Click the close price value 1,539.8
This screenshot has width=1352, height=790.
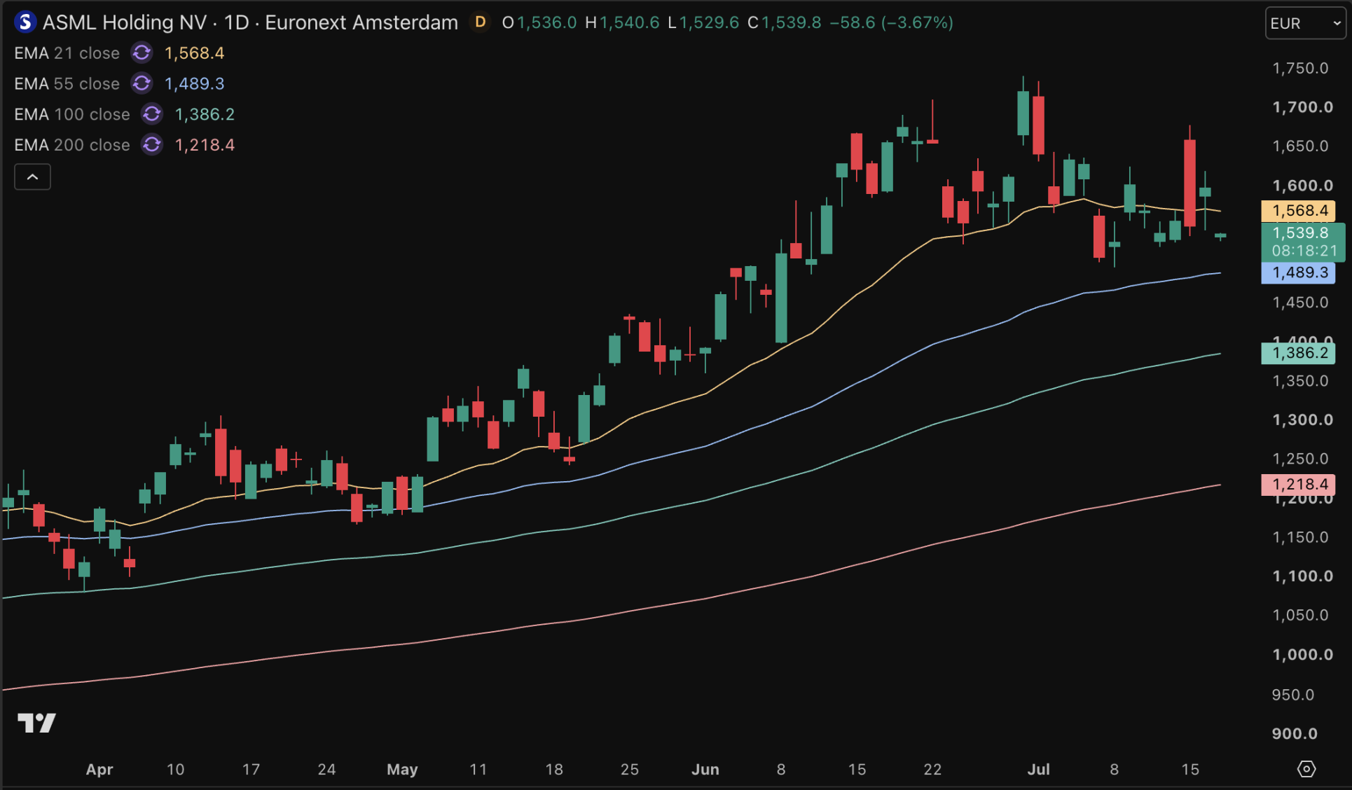point(792,22)
